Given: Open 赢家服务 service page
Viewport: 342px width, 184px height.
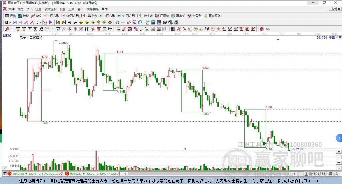Looking at the screenshot, I should tap(212, 16).
